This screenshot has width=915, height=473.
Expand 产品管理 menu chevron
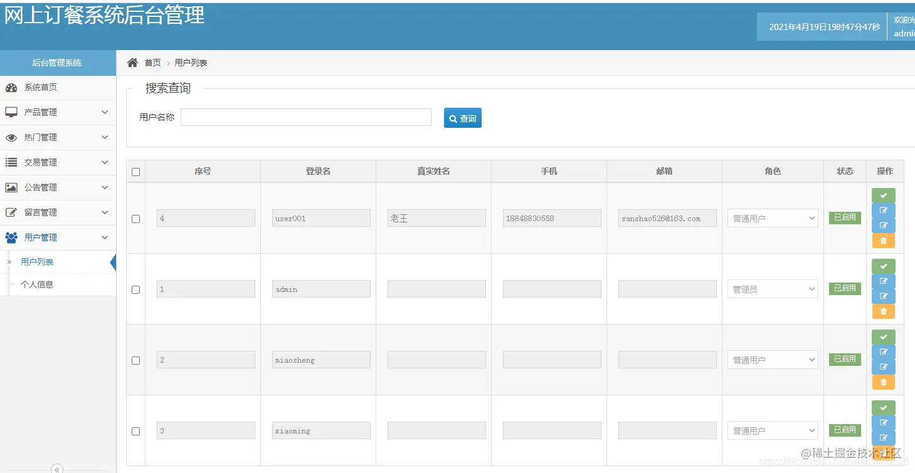click(105, 112)
